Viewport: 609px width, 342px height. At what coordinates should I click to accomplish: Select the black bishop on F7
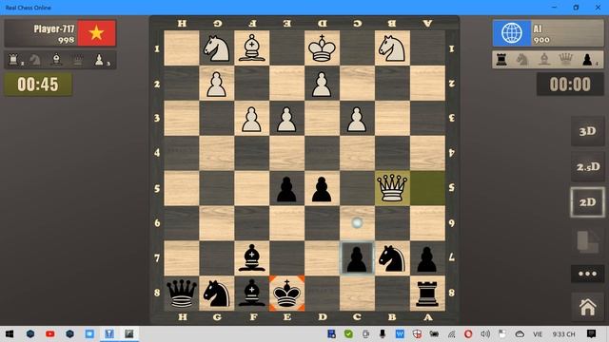tap(251, 257)
